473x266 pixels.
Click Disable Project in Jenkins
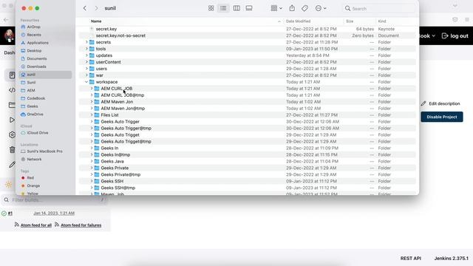click(442, 117)
